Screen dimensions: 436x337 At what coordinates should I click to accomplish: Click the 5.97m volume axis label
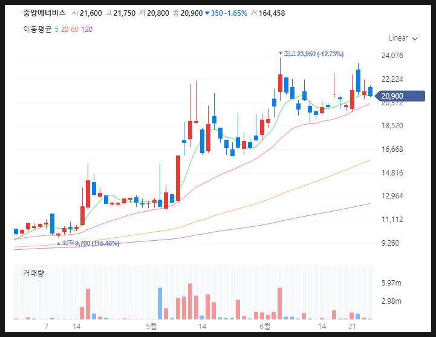[391, 283]
